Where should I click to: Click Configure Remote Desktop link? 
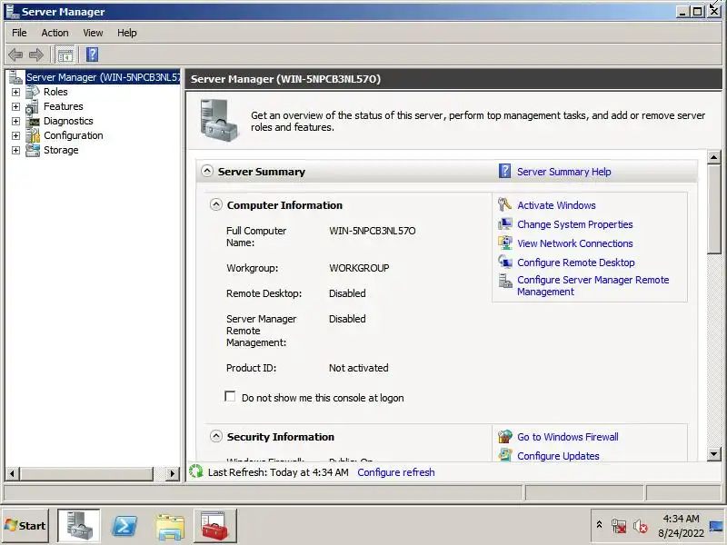576,263
